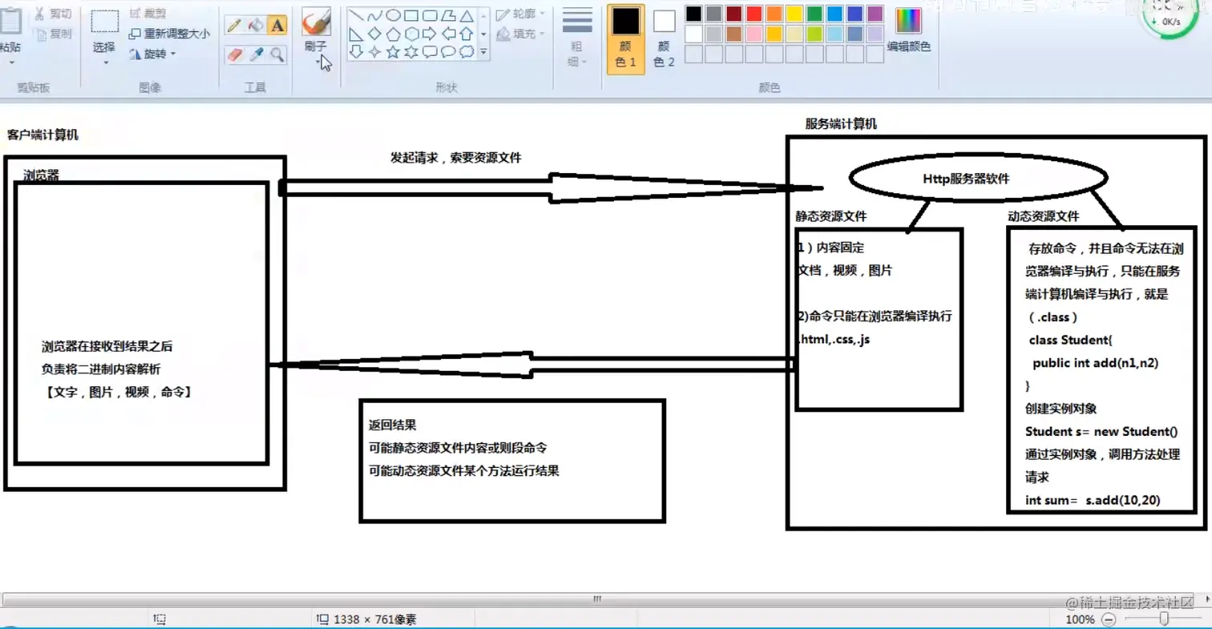Select the five-pointed star shape
1212x629 pixels.
pos(394,51)
